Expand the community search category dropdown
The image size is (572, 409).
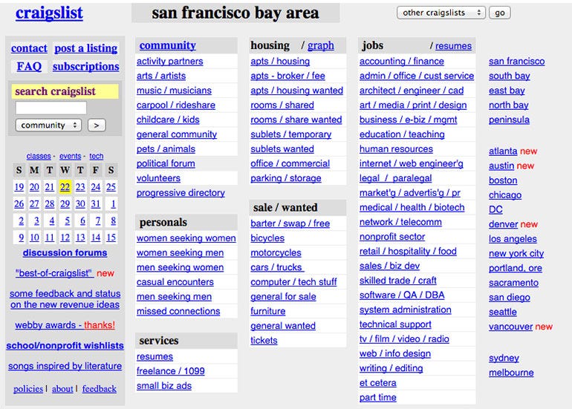[48, 125]
